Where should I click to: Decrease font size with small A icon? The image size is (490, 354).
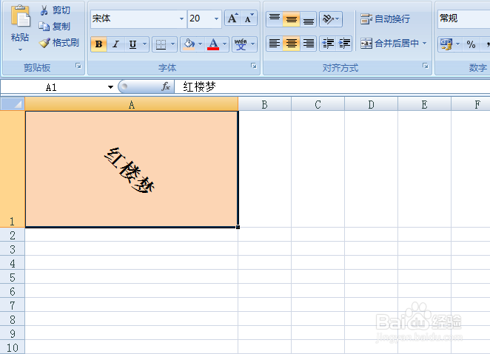point(249,18)
